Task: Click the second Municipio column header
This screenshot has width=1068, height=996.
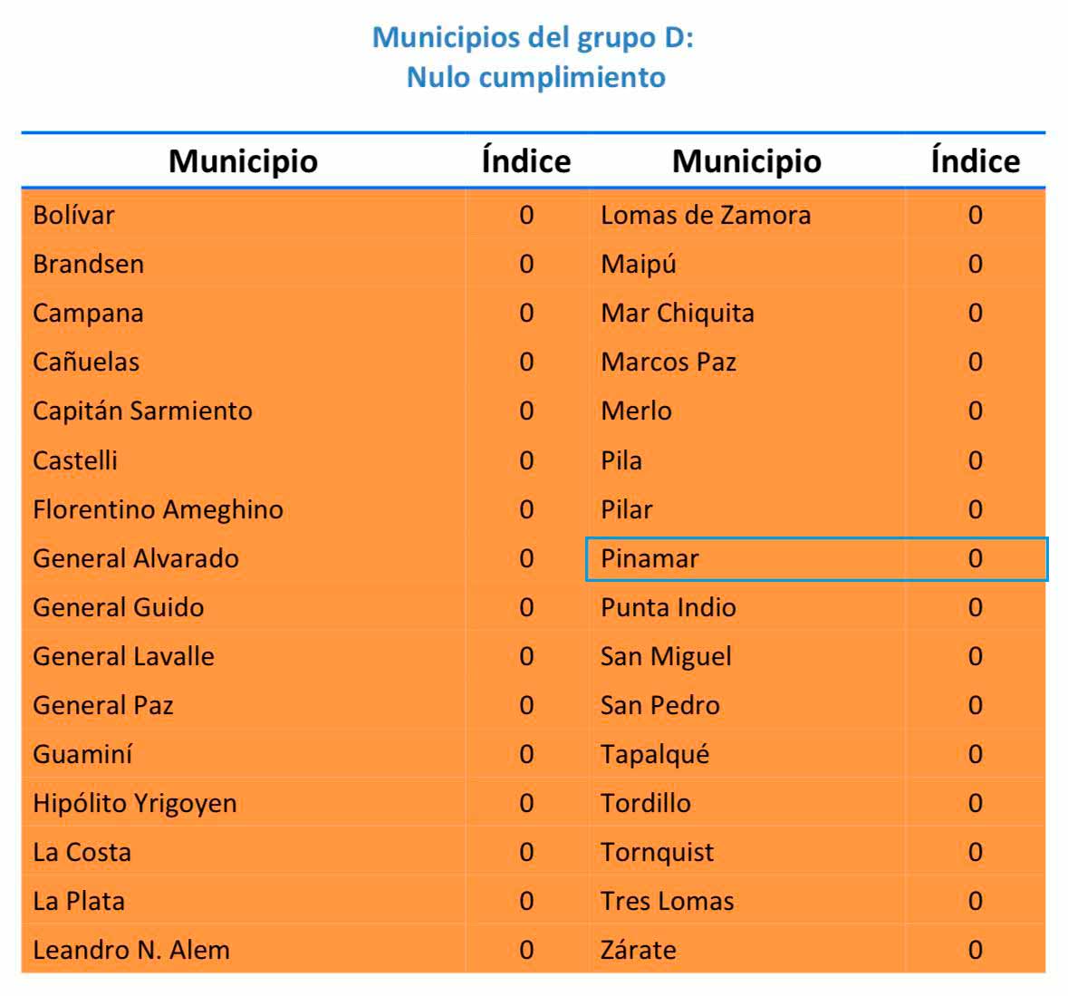Action: point(746,161)
